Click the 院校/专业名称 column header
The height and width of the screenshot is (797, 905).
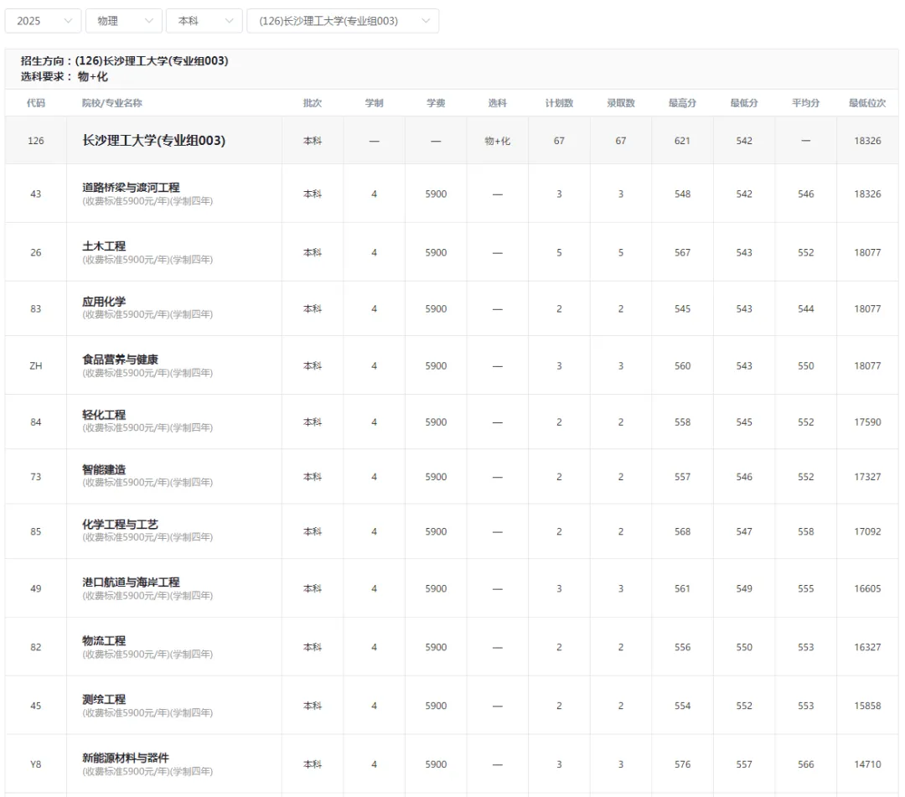(x=112, y=103)
